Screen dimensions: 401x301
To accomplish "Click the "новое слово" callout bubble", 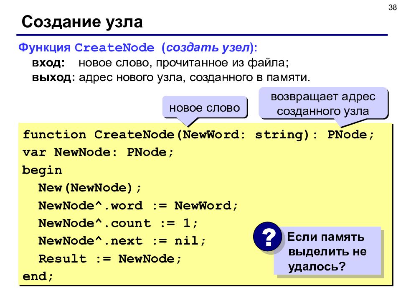I will click(205, 108).
